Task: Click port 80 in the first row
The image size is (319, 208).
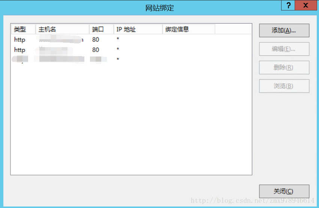Action: coord(96,39)
